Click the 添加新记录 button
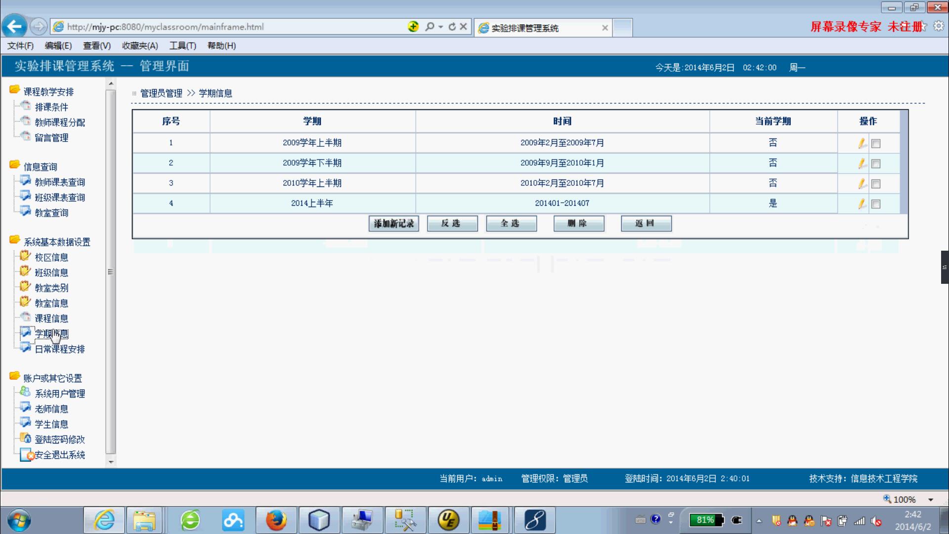The image size is (949, 534). pyautogui.click(x=394, y=223)
